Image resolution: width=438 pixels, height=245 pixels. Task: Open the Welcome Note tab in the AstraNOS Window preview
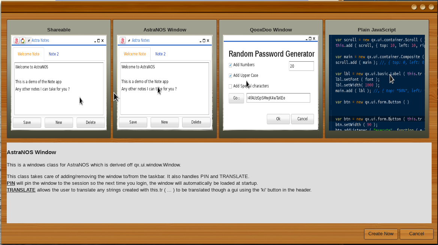point(135,54)
